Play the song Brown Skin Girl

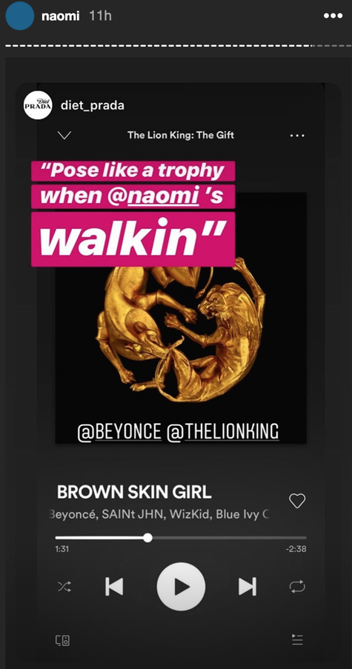click(181, 587)
